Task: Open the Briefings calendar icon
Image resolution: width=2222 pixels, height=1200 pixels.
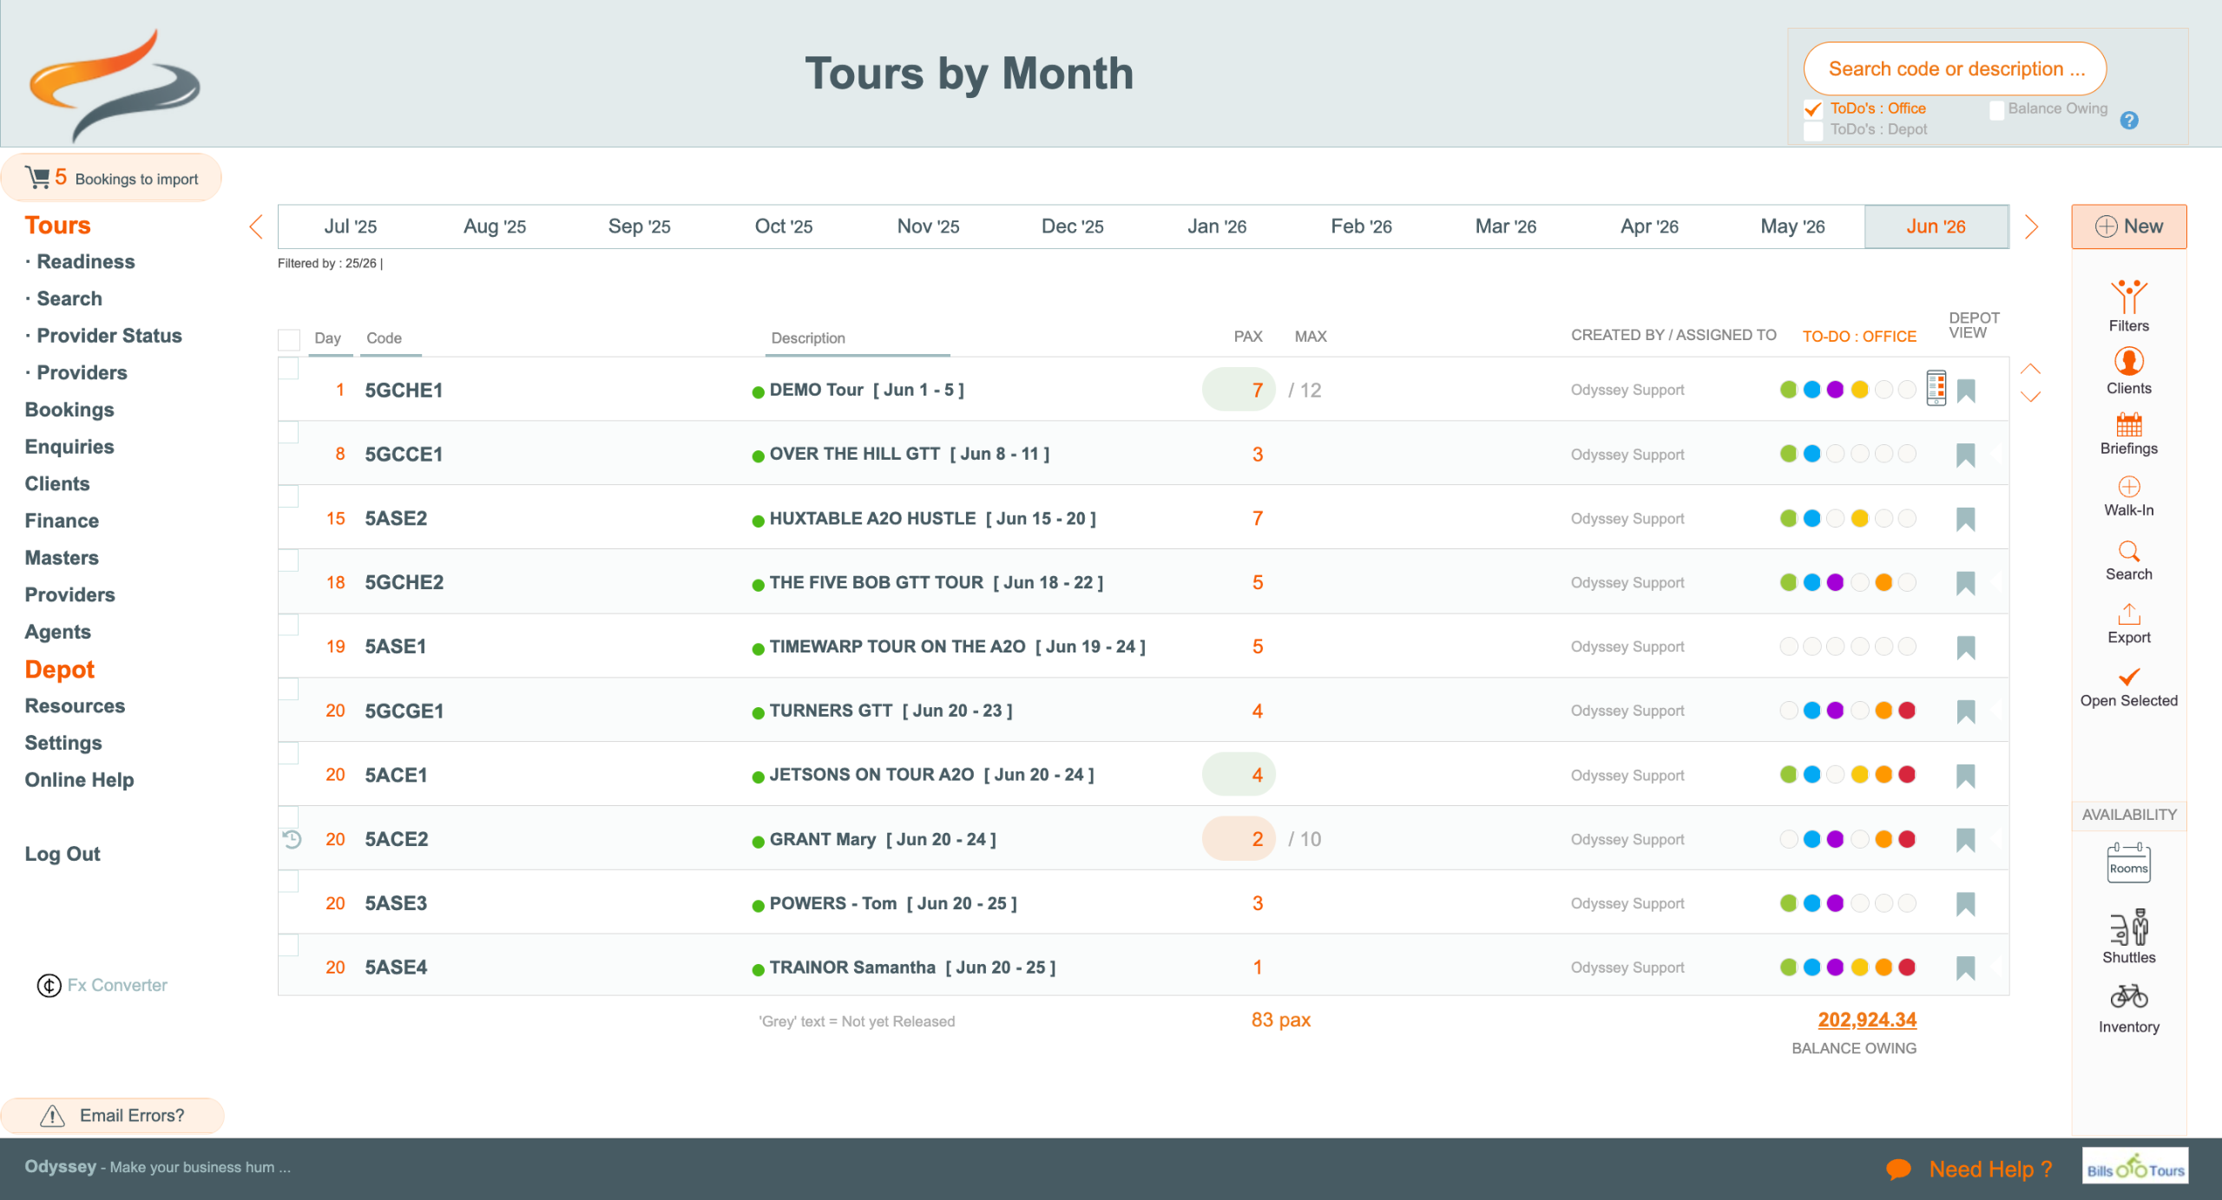Action: (2128, 424)
